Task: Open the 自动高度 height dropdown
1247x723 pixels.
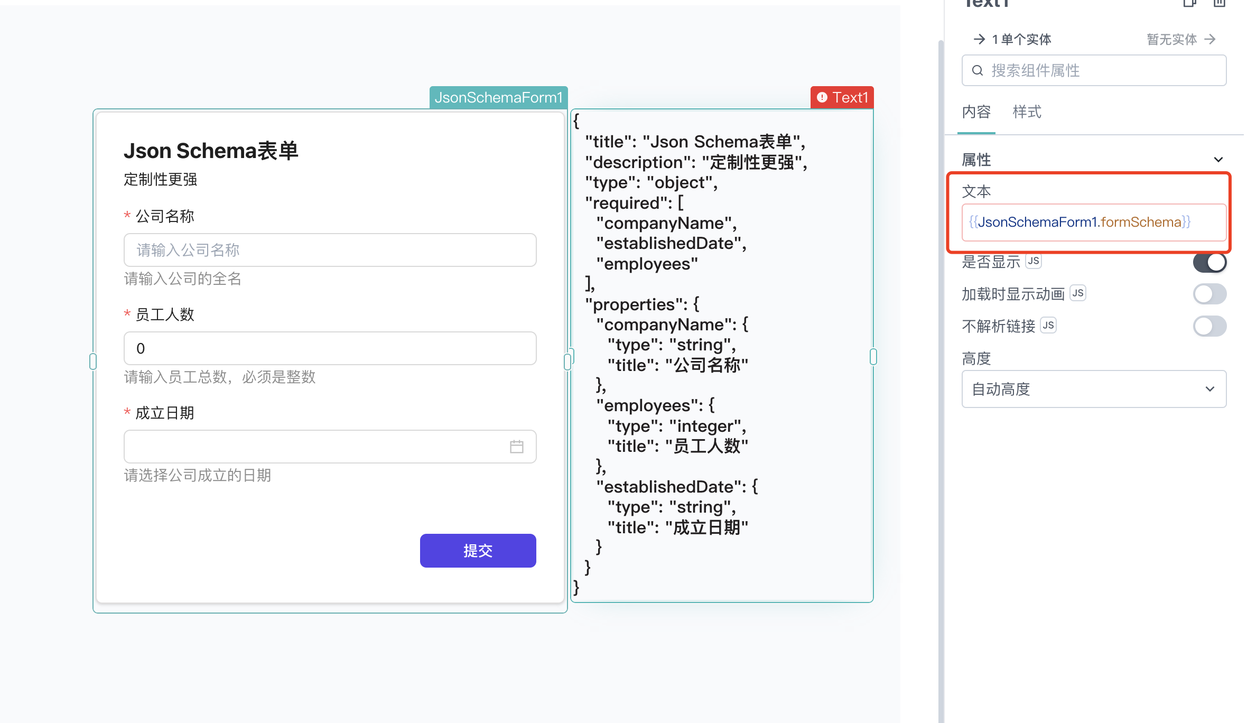Action: pos(1094,389)
